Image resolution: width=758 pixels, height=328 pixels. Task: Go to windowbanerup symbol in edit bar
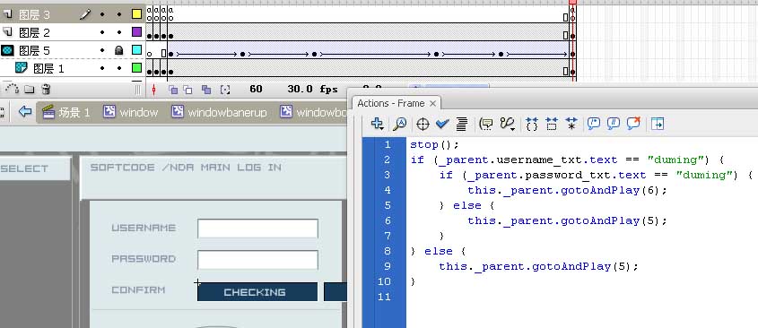(219, 113)
